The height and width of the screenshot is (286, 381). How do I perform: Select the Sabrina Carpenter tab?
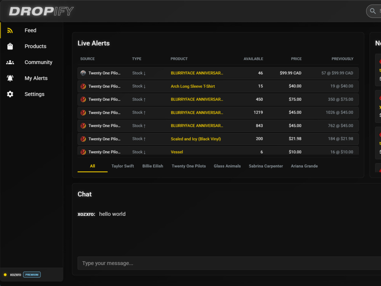[x=266, y=166]
